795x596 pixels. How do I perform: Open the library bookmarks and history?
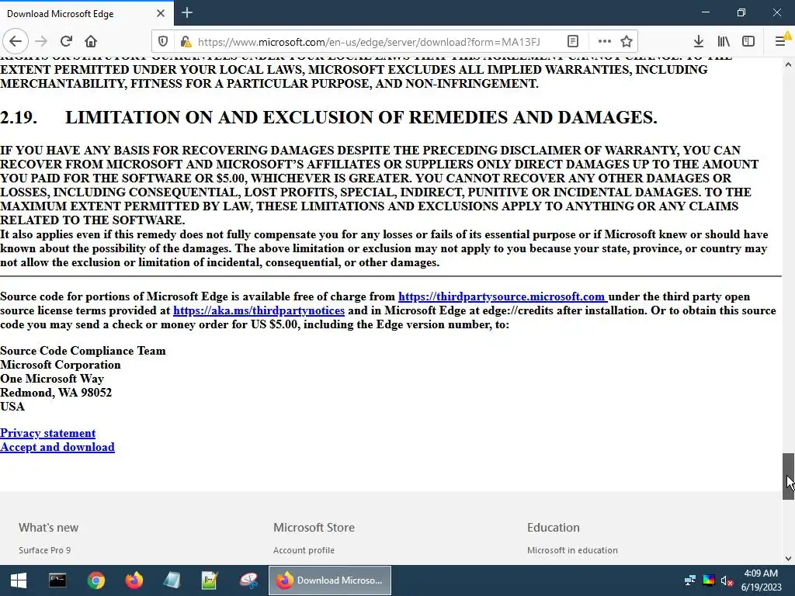click(x=724, y=42)
